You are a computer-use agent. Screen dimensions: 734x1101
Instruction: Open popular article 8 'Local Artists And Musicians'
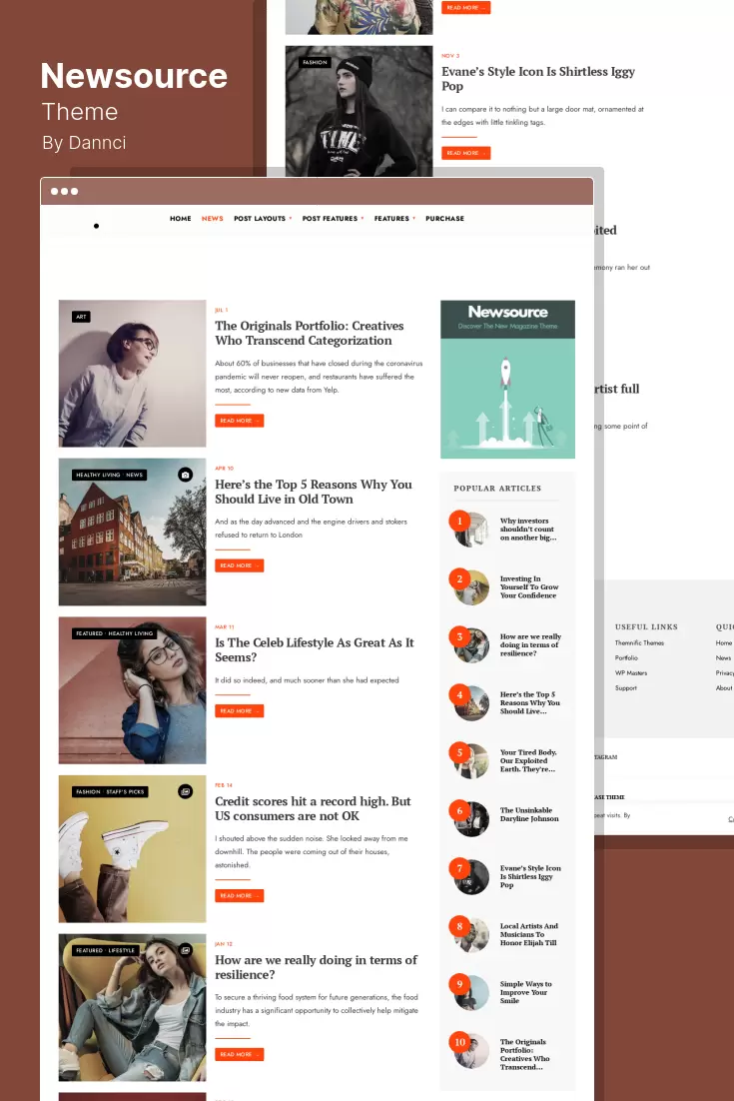click(x=529, y=934)
